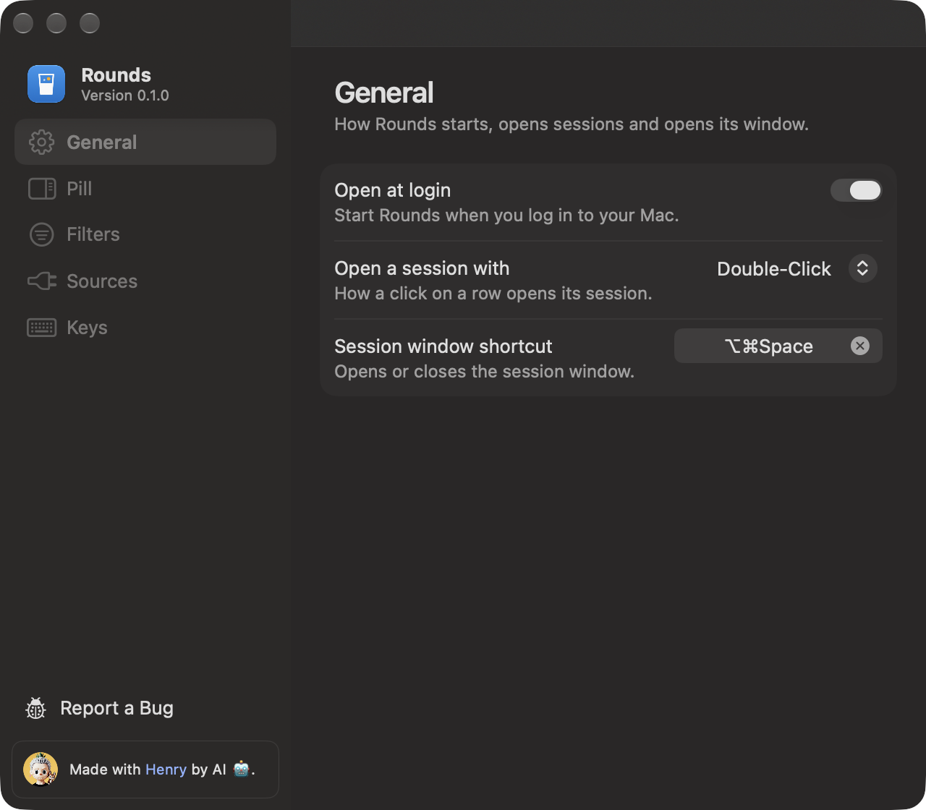
Task: Click the General page heading
Action: [384, 93]
